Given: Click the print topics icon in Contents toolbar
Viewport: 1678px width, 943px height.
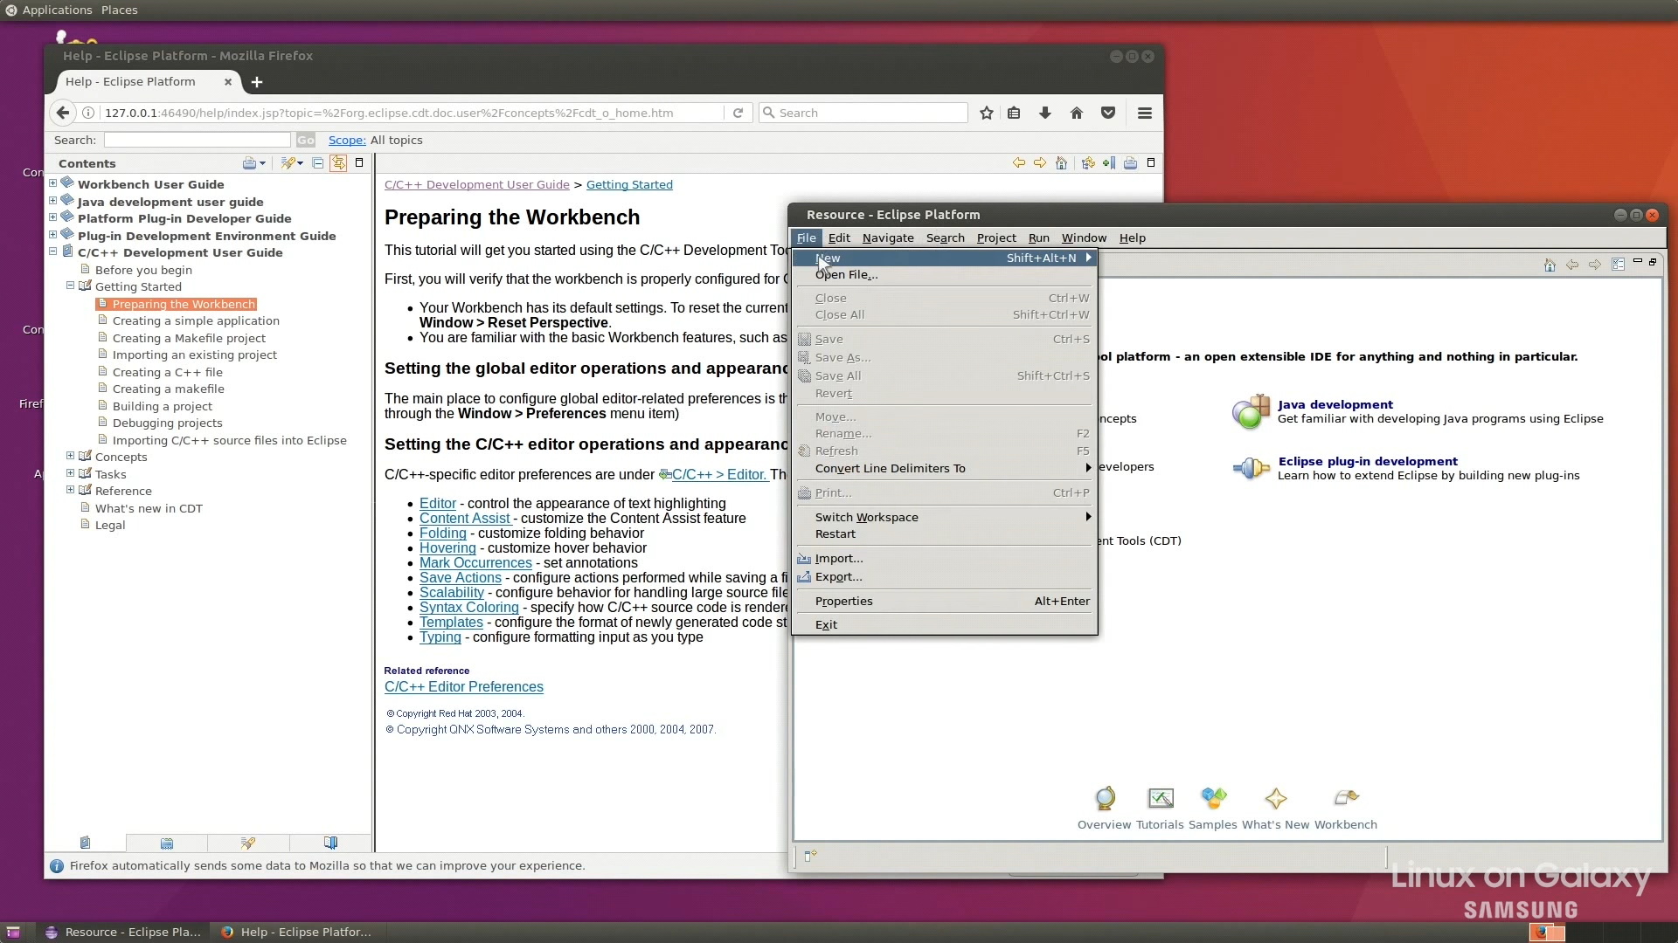Looking at the screenshot, I should pyautogui.click(x=249, y=163).
